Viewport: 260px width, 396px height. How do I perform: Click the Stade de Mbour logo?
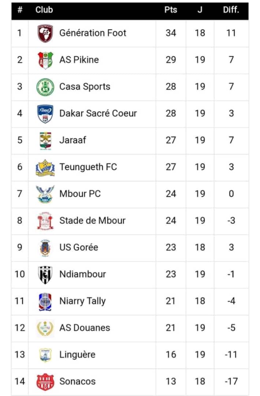45,221
